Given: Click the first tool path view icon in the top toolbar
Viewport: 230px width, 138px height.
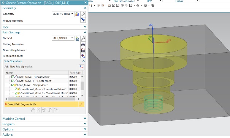Looking at the screenshot, I should coord(109,5).
